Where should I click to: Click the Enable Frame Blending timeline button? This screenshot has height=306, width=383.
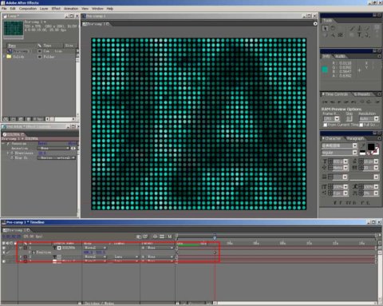click(x=162, y=236)
